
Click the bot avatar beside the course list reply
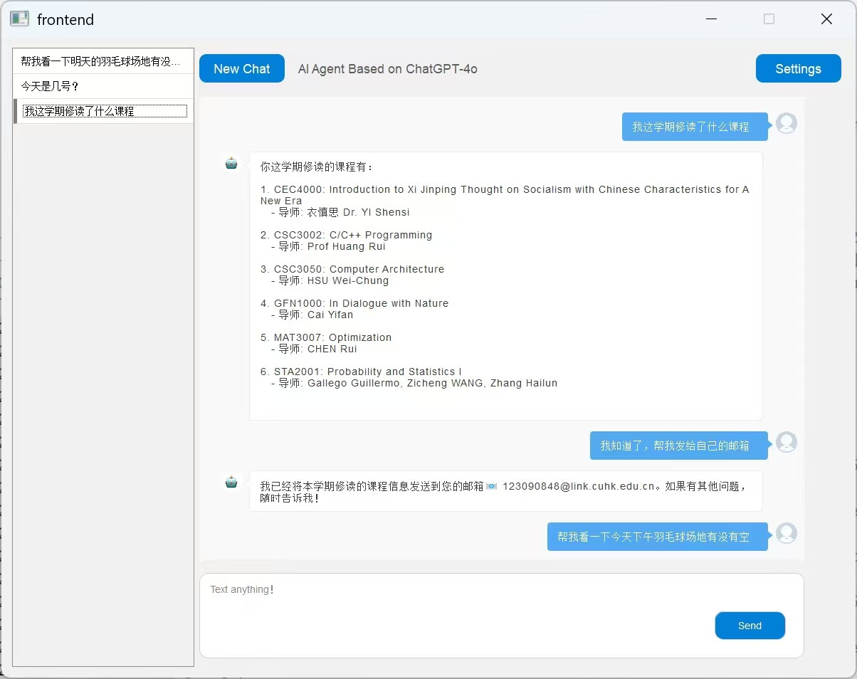point(231,164)
